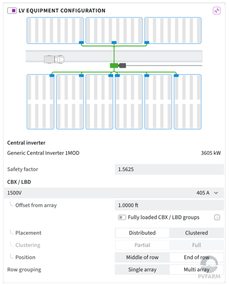Image resolution: width=229 pixels, height=285 pixels.
Task: Open the info icon for fully loaded groups
Action: (x=217, y=217)
